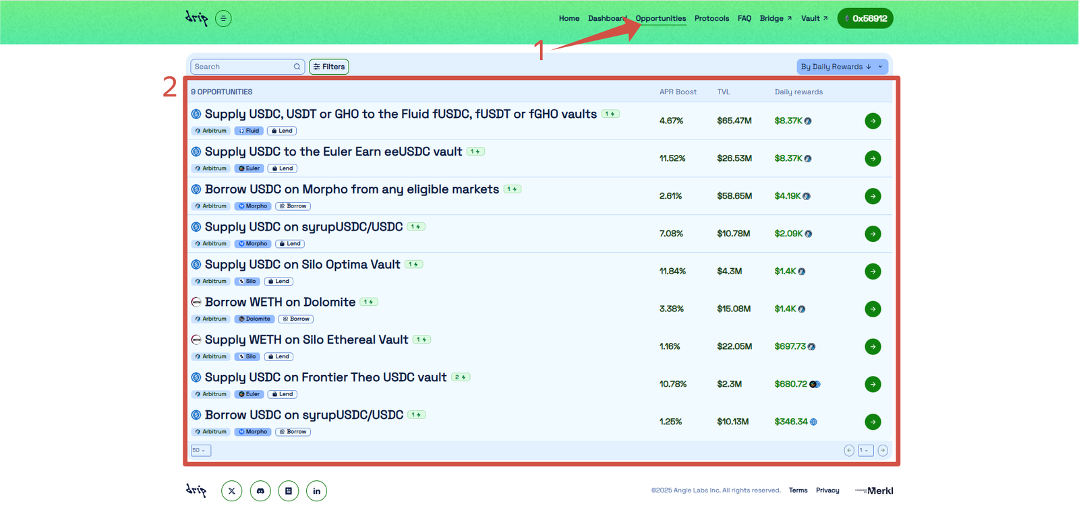This screenshot has height=512, width=1079.
Task: Click the 0x56912 wallet button
Action: [865, 18]
